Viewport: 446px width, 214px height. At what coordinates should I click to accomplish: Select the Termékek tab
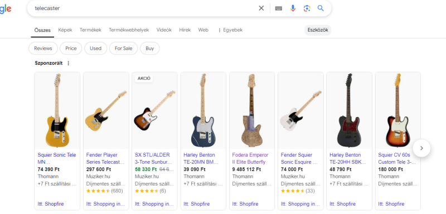click(x=90, y=30)
